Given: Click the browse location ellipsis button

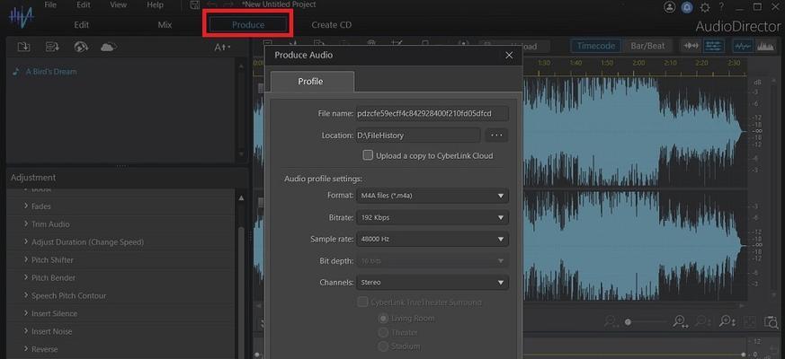Looking at the screenshot, I should pos(496,135).
